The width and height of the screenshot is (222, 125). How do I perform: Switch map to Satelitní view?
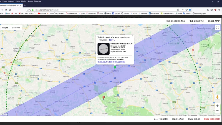tap(16, 28)
